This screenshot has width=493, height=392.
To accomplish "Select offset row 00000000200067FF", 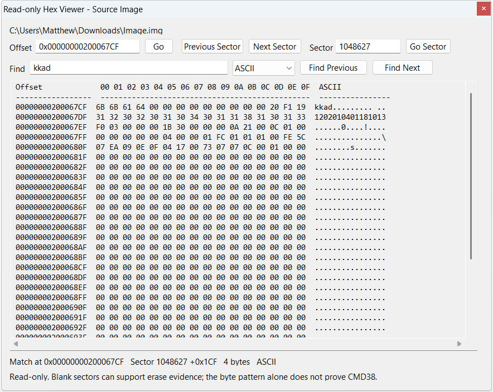I will tap(201, 137).
